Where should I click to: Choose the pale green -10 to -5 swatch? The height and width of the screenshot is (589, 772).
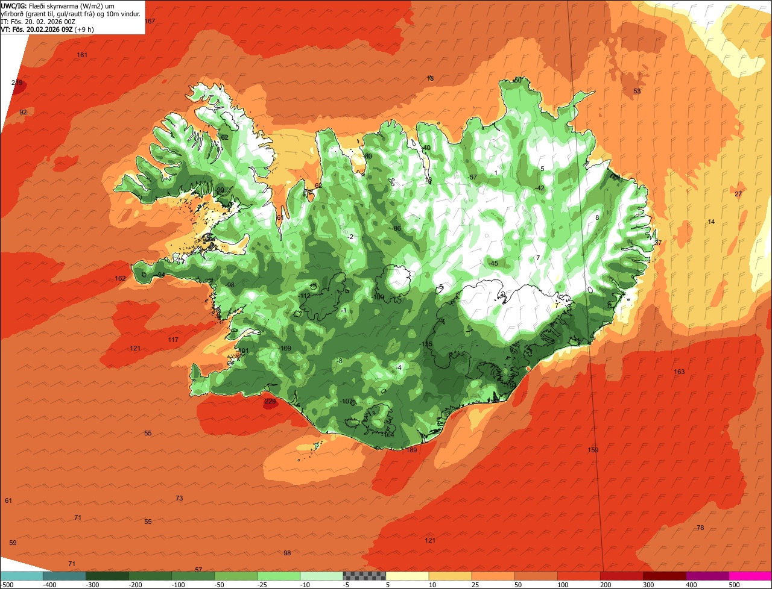[321, 576]
